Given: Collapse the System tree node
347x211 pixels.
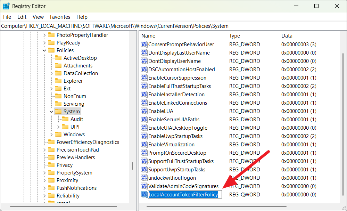Looking at the screenshot, I should point(51,112).
